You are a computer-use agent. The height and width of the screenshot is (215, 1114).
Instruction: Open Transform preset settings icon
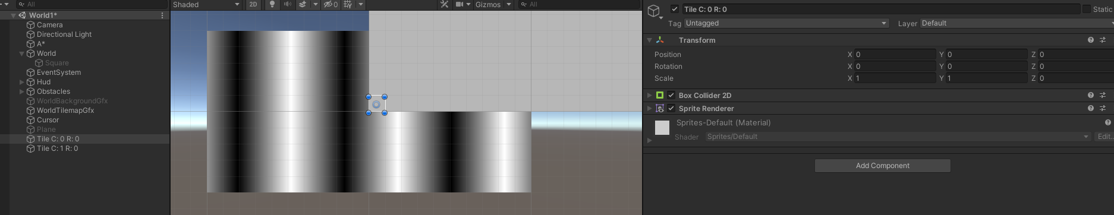pos(1103,40)
